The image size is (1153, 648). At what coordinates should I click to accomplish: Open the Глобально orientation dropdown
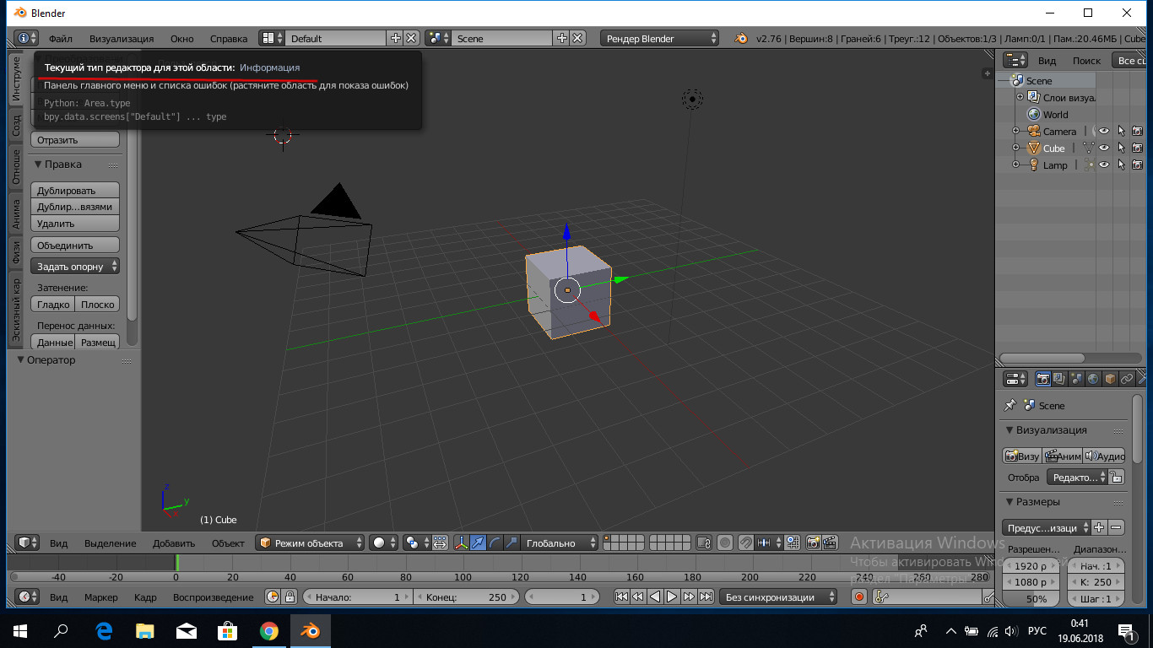point(560,543)
